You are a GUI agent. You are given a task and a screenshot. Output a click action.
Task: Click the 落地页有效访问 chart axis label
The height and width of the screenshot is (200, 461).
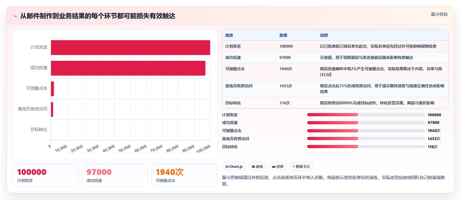coord(33,109)
